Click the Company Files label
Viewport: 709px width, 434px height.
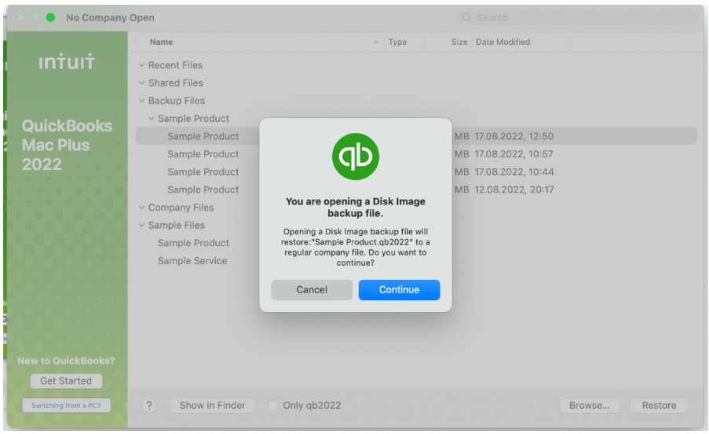181,208
